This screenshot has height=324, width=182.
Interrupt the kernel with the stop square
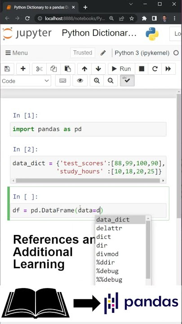(x=142, y=69)
